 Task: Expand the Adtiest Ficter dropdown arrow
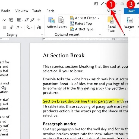coord(98,18)
